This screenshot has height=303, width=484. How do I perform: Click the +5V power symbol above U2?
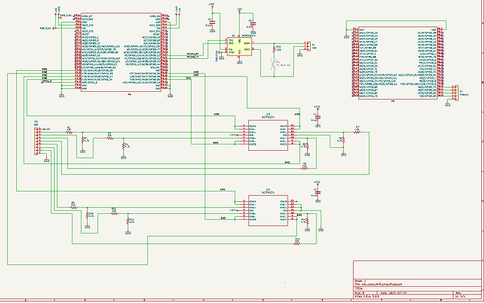click(x=240, y=11)
